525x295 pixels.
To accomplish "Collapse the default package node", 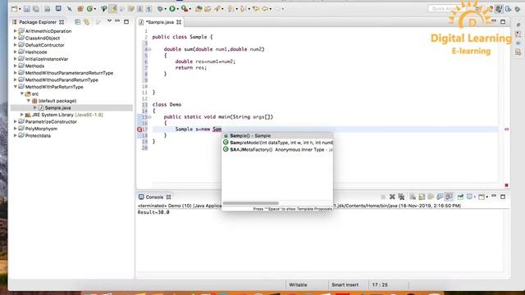I will click(29, 101).
